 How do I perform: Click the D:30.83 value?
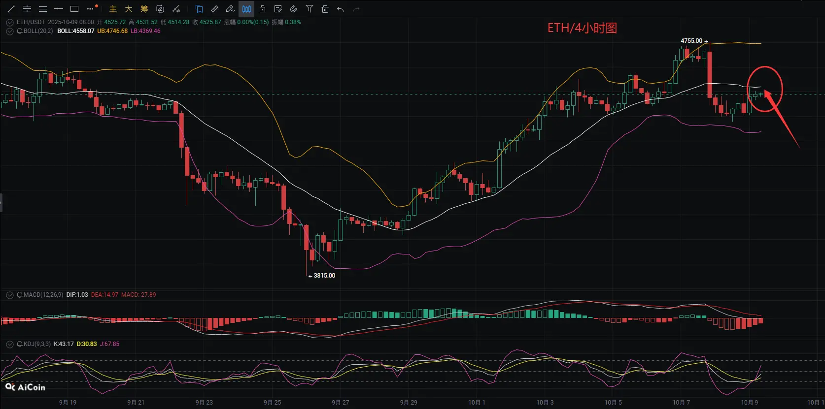click(87, 344)
